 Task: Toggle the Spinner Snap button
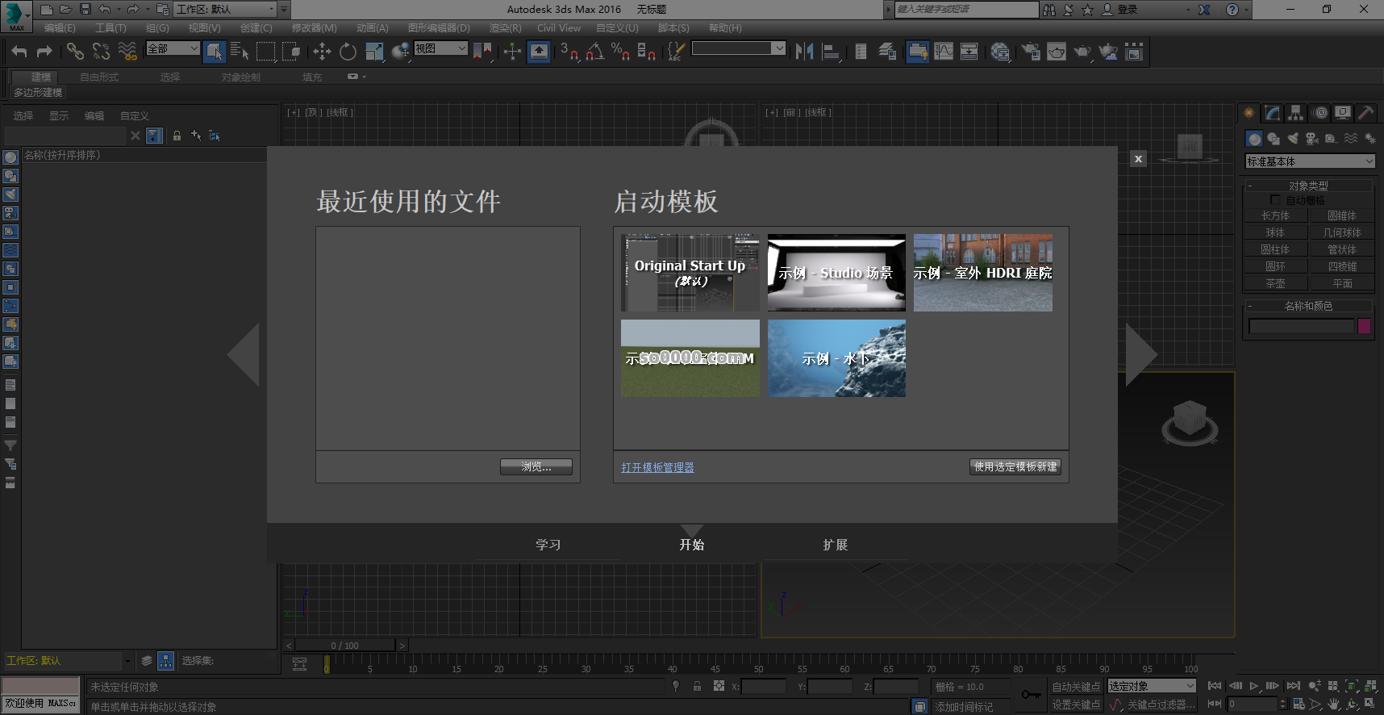[646, 52]
